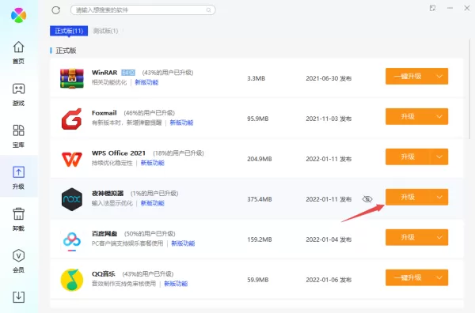The height and width of the screenshot is (313, 475).
Task: Open 新版功能 link for WinRAR
Action: (146, 82)
